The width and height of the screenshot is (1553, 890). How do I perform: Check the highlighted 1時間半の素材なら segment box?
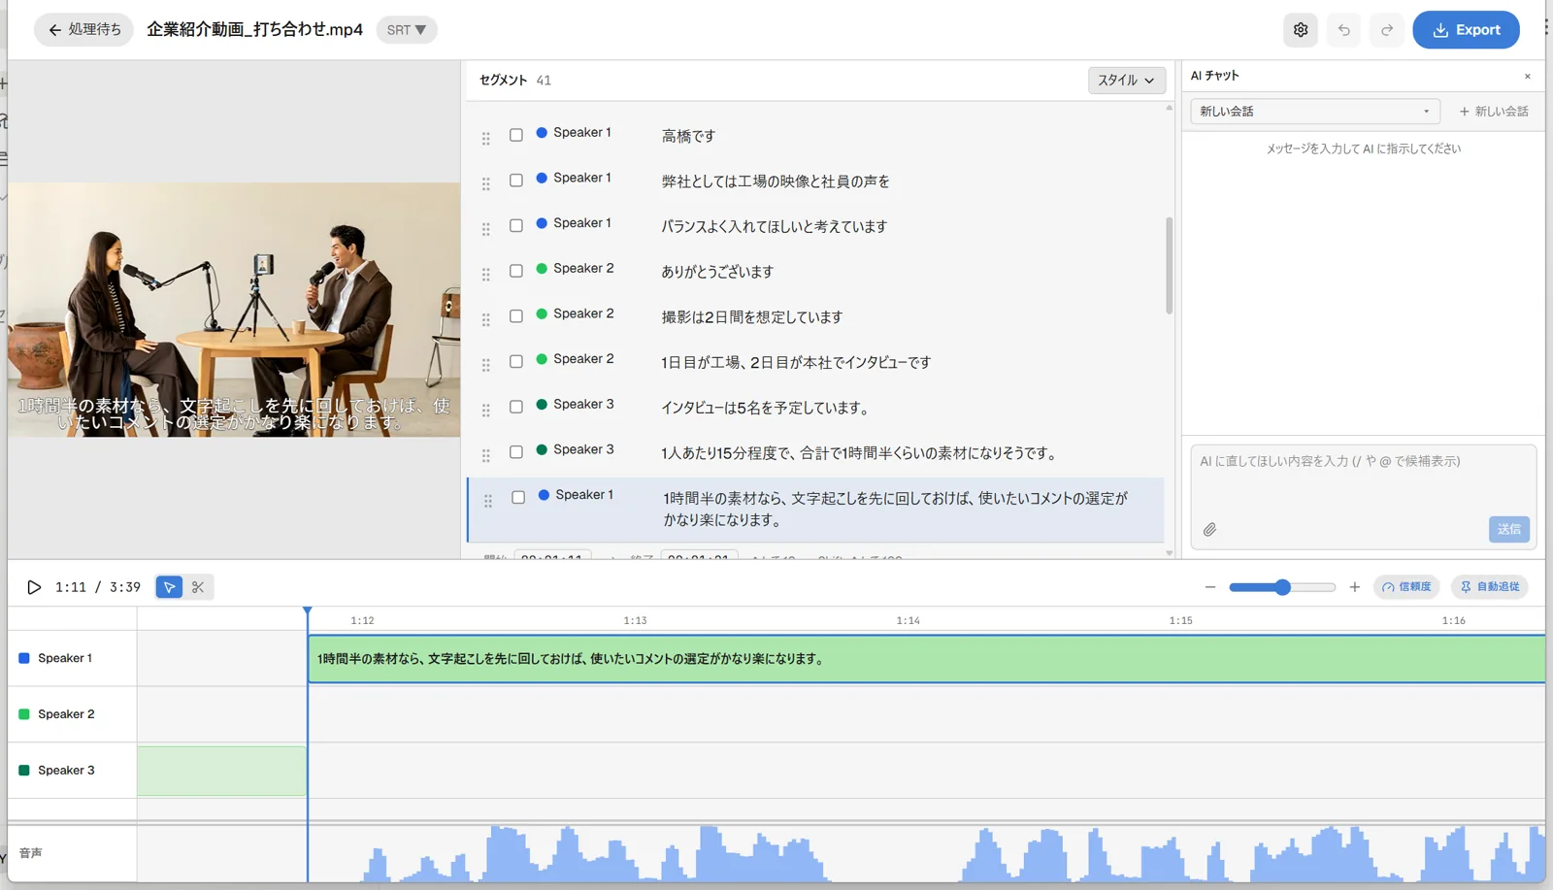(518, 497)
